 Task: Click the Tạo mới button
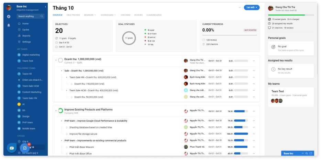click(x=252, y=7)
